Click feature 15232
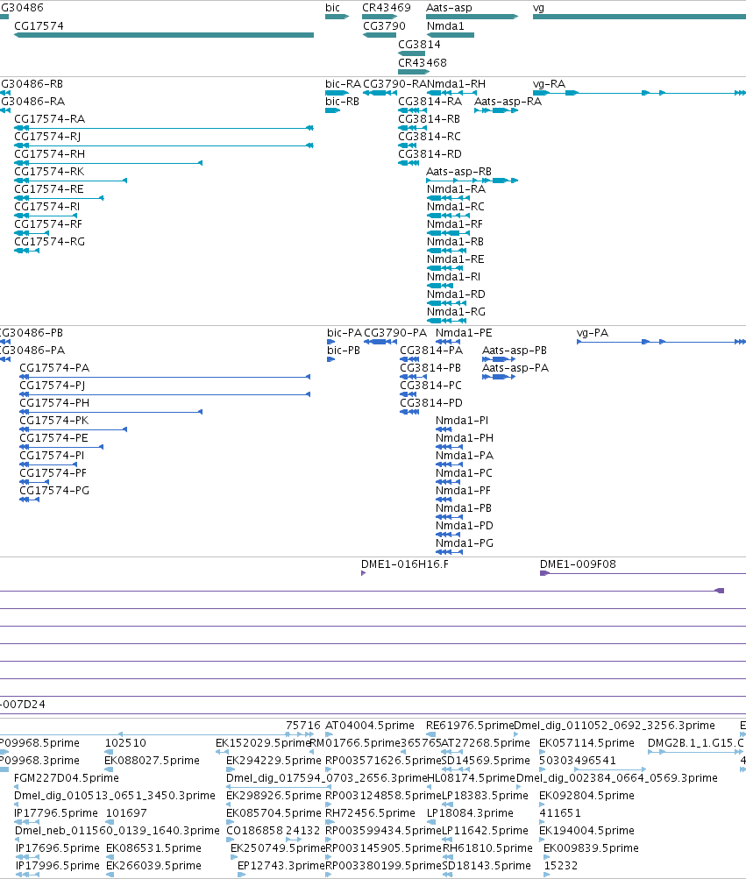The width and height of the screenshot is (746, 879). 560,866
